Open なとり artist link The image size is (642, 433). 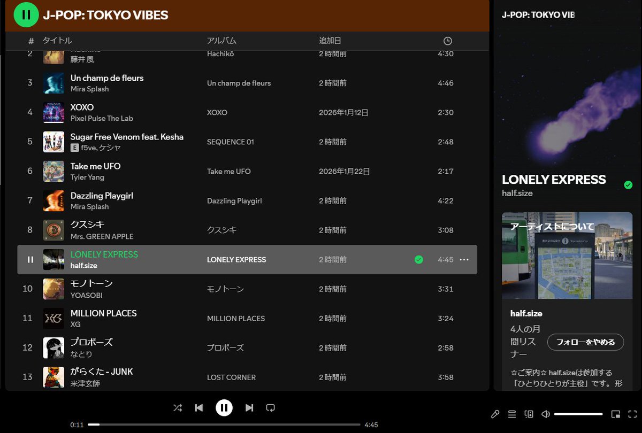[81, 354]
